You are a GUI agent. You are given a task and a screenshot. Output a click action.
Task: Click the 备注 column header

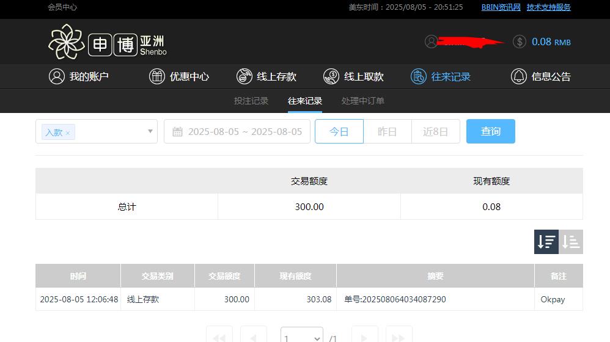pyautogui.click(x=559, y=276)
